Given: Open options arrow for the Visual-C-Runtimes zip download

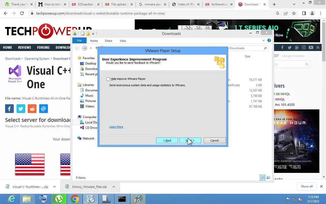Looking at the screenshot, I should [x=55, y=187].
